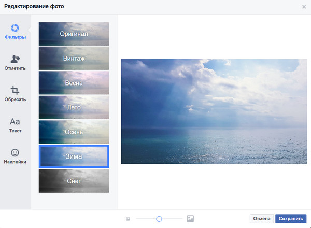Switch to the Снег black-and-white filter
This screenshot has height=228, width=311.
pyautogui.click(x=74, y=181)
